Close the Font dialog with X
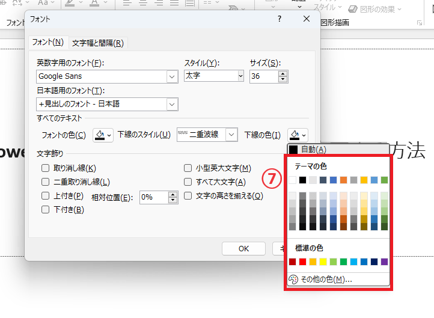 (x=307, y=19)
